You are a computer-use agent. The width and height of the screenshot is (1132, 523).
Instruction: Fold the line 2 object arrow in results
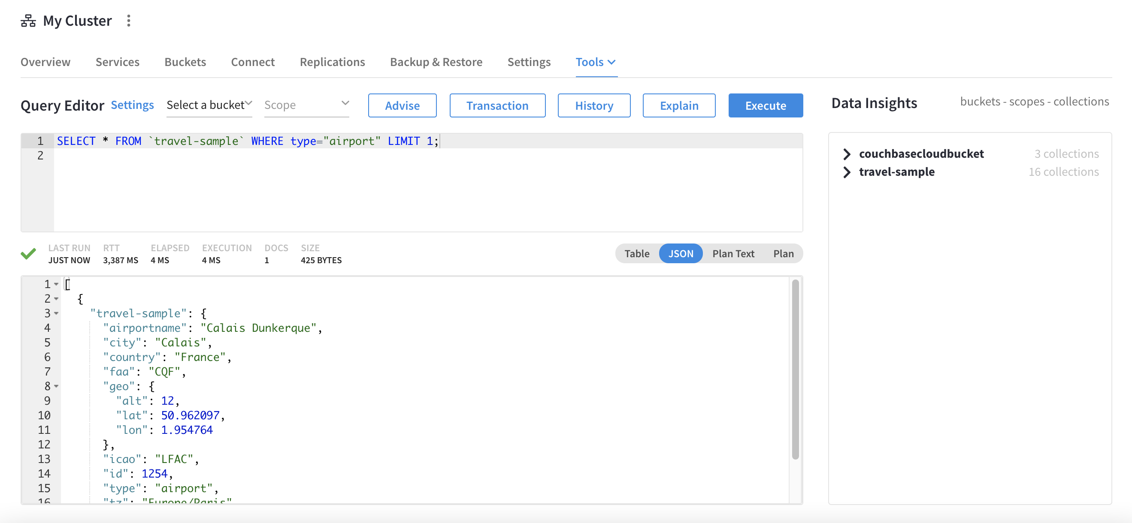[56, 299]
